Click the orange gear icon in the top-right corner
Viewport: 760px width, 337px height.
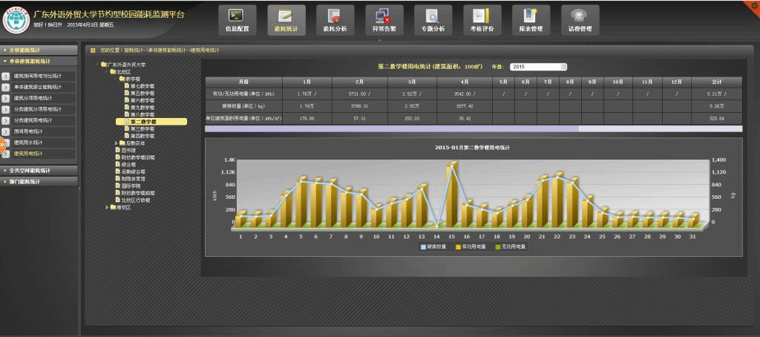[753, 5]
